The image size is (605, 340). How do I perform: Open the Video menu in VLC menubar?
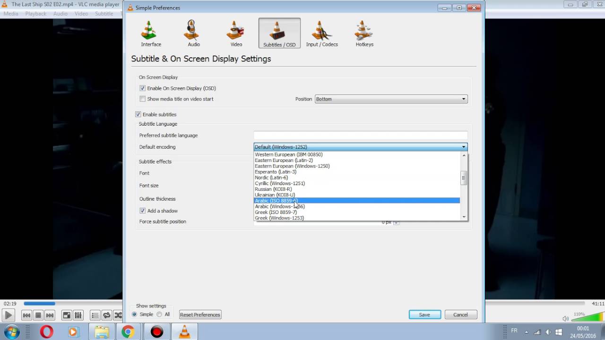pos(81,14)
